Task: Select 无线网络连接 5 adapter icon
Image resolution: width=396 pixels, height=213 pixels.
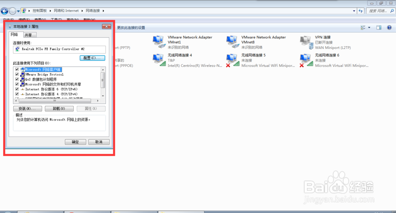Action: point(232,60)
